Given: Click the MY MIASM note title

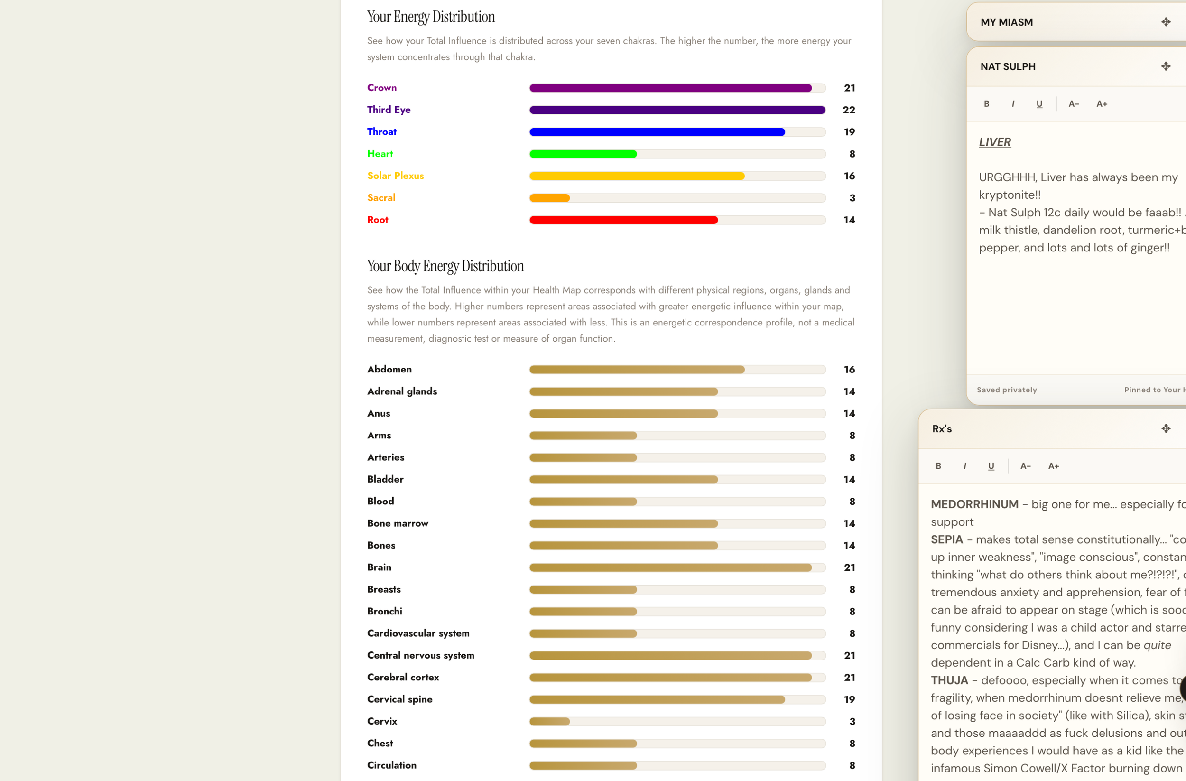Looking at the screenshot, I should pyautogui.click(x=1006, y=22).
